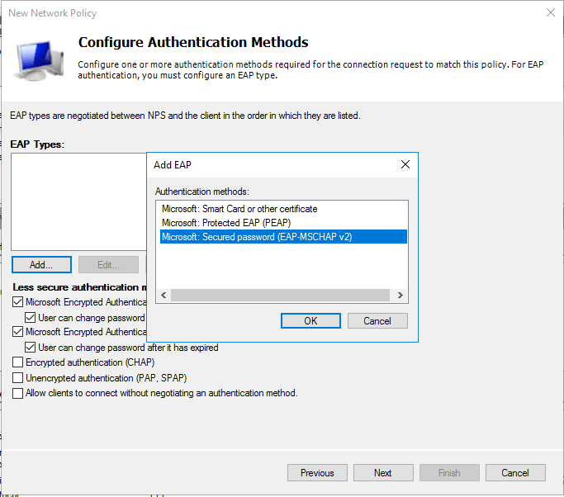Toggle second Microsoft Encrypted Authentication checkbox

coord(17,331)
